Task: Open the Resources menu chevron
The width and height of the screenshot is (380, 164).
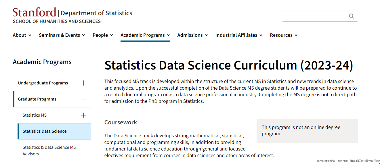Action: click(296, 35)
